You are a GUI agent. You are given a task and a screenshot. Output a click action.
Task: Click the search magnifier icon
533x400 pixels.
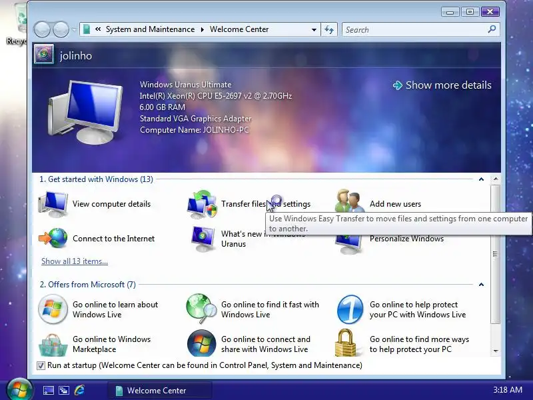pyautogui.click(x=492, y=29)
